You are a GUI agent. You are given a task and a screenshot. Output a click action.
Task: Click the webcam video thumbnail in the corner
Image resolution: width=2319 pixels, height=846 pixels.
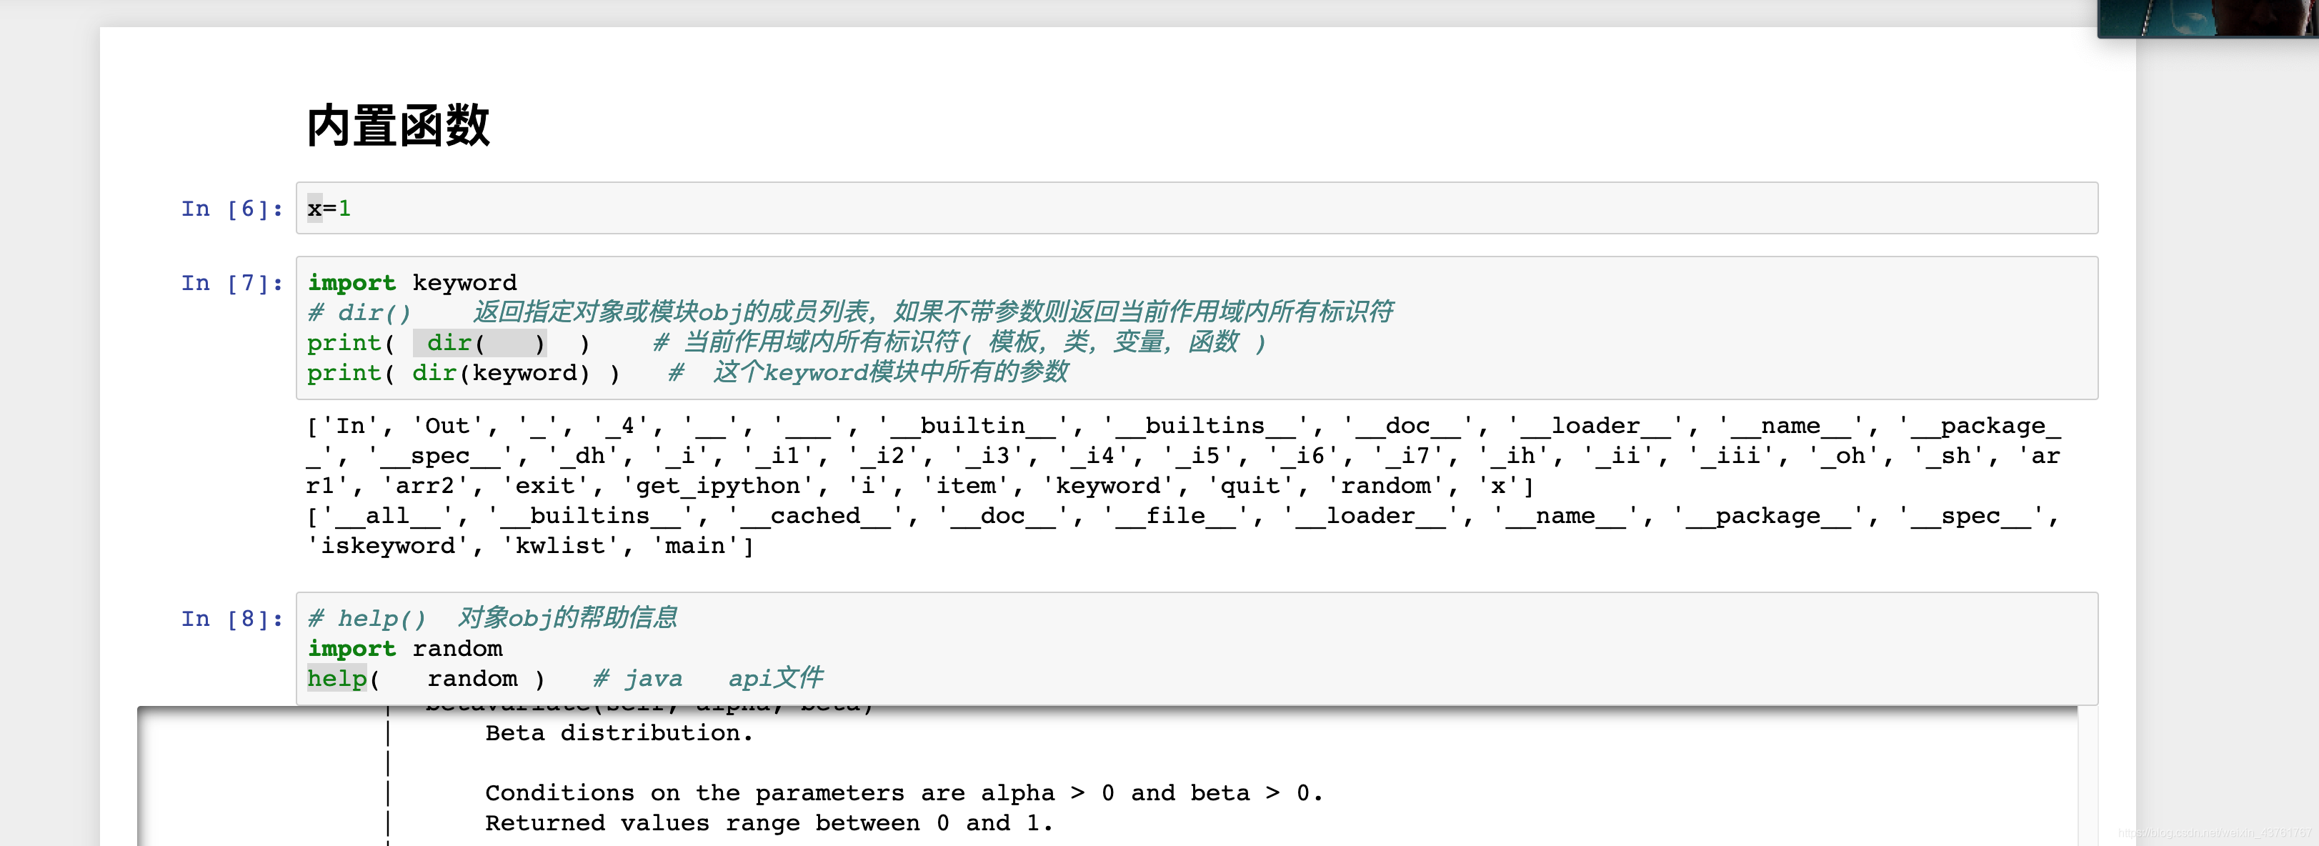click(x=2208, y=18)
